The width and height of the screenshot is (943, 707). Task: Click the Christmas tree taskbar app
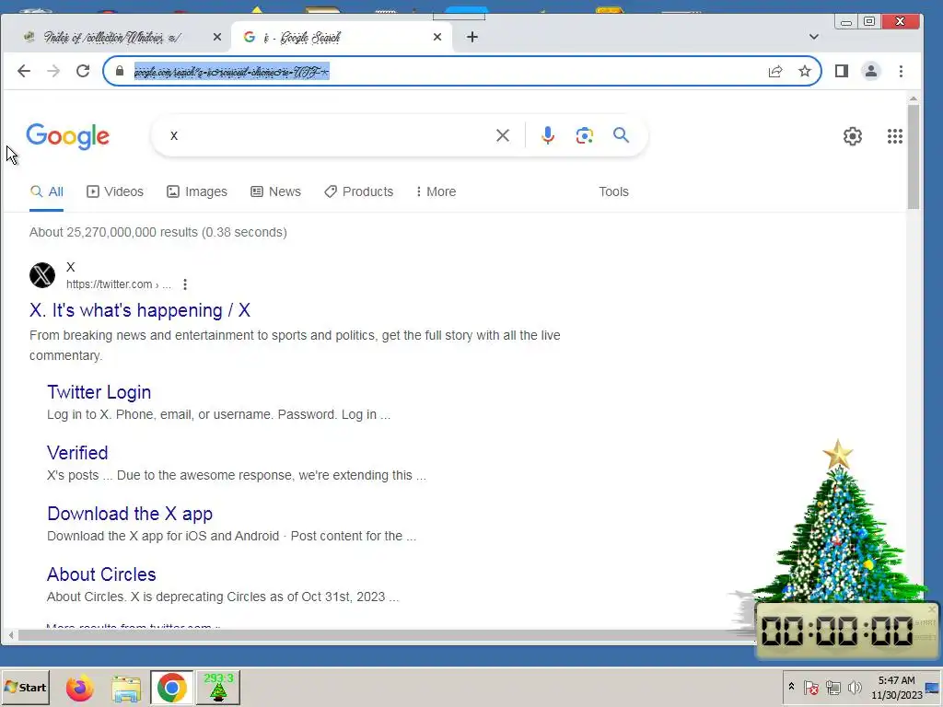[217, 688]
